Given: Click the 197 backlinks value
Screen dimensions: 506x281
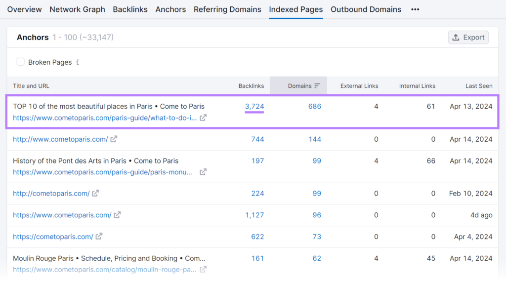Looking at the screenshot, I should point(257,161).
